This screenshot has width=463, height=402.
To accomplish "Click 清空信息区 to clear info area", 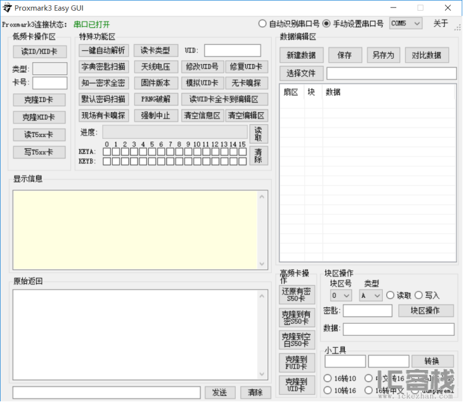I will pyautogui.click(x=202, y=116).
